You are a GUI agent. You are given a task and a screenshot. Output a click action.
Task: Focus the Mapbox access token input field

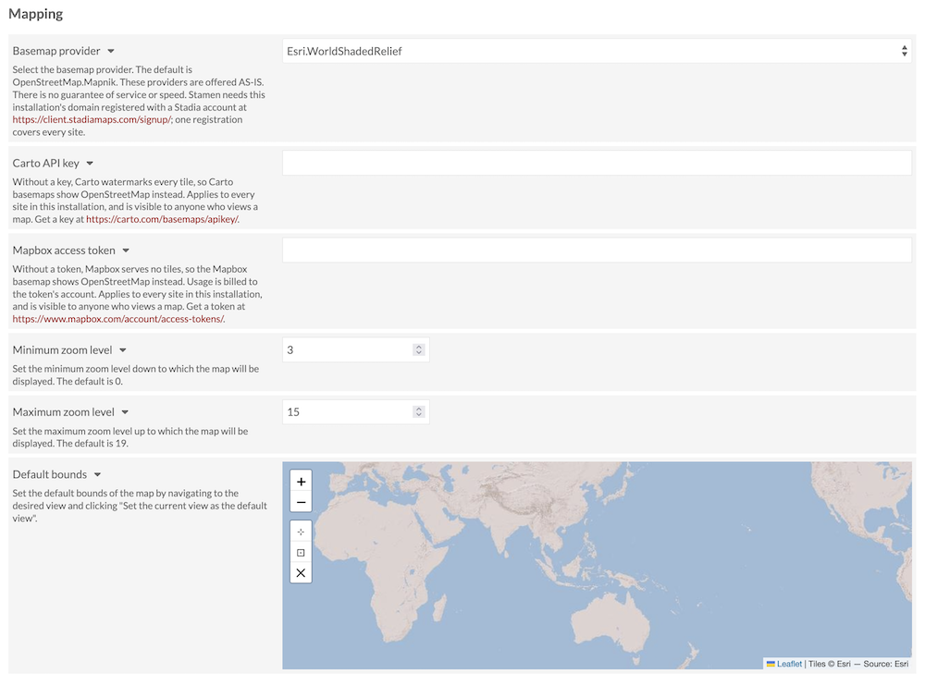pyautogui.click(x=597, y=250)
